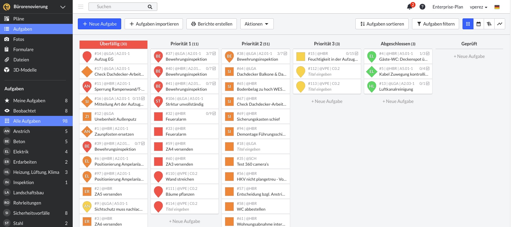
Task: Expand the Bürorenovierung project dropdown
Action: (63, 7)
